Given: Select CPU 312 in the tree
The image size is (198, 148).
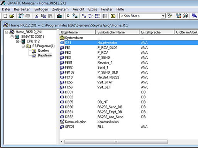Looking at the screenshot, I should (x=33, y=41).
